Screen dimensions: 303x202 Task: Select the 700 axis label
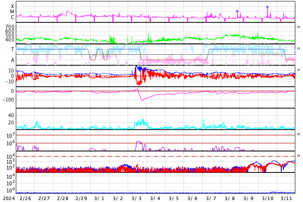[10, 27]
